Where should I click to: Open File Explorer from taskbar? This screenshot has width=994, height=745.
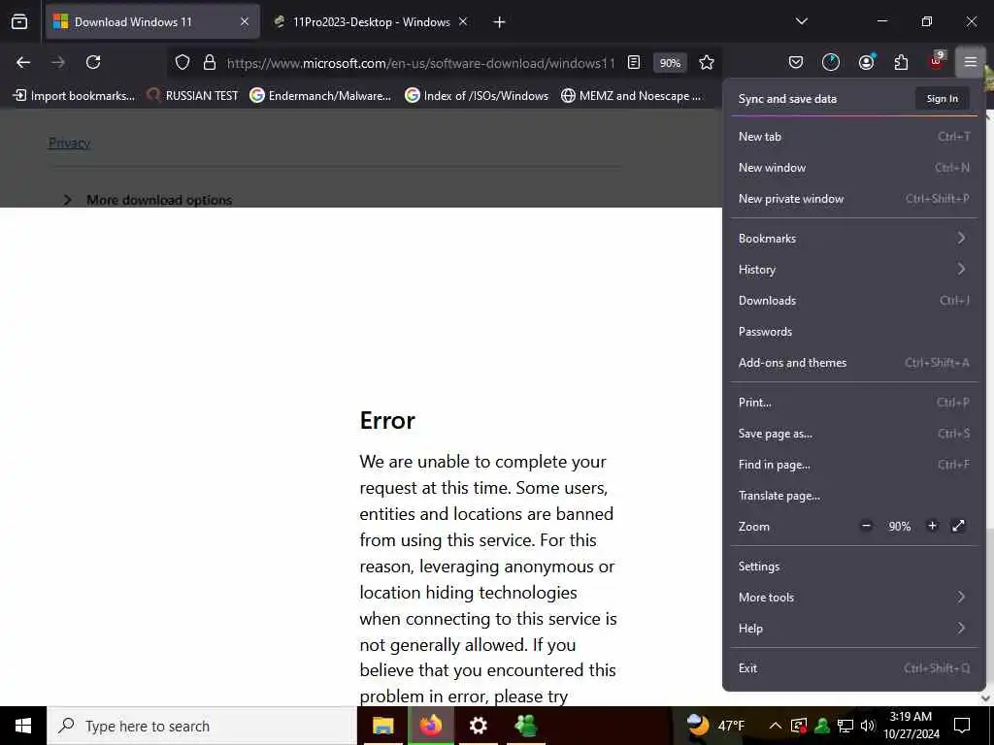382,726
